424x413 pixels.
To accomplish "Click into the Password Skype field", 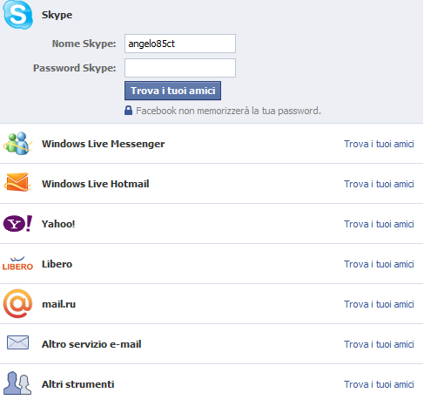I will click(x=180, y=68).
